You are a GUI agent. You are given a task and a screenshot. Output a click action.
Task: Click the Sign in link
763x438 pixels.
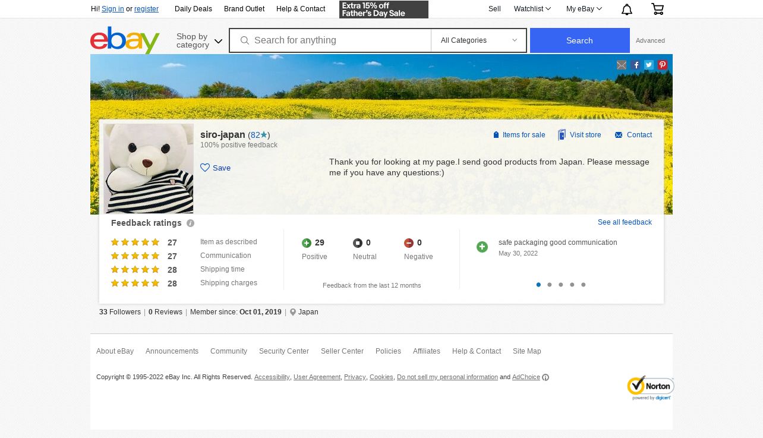coord(113,9)
